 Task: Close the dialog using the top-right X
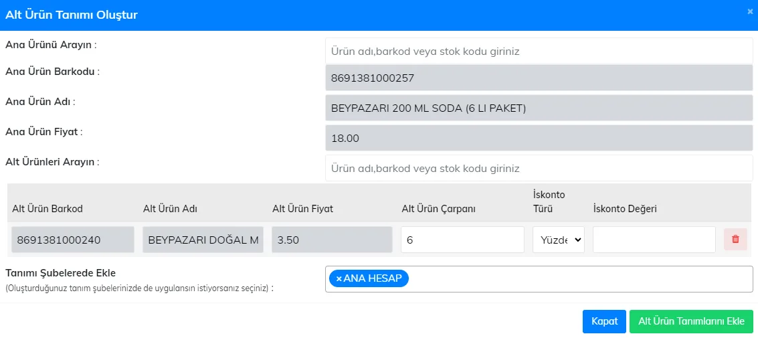750,11
